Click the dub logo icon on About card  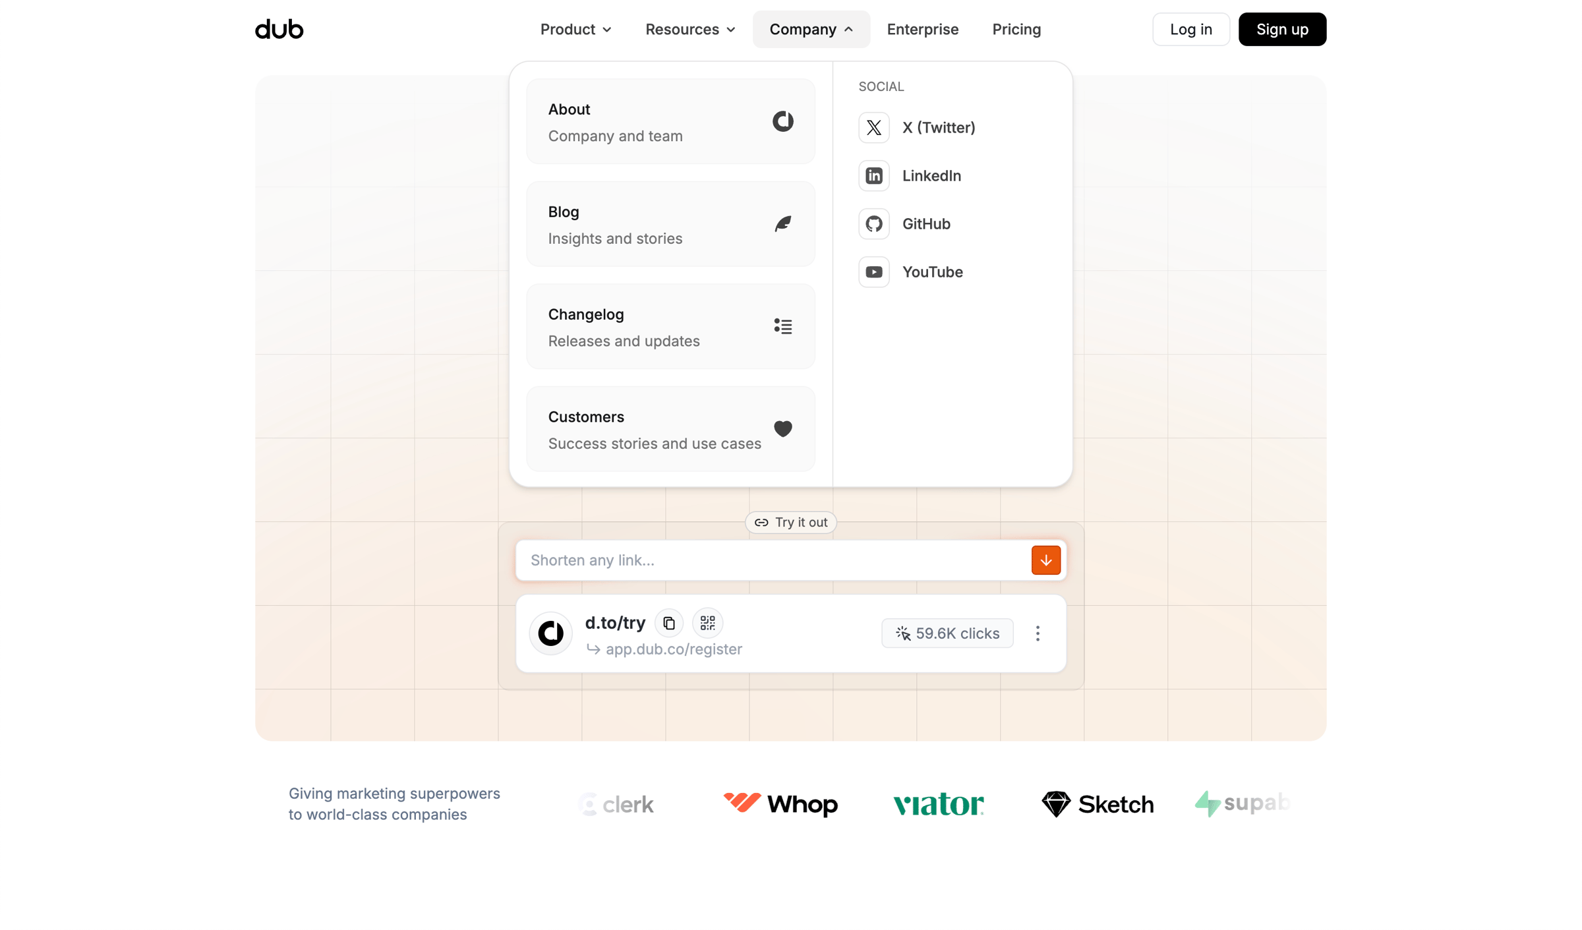782,121
